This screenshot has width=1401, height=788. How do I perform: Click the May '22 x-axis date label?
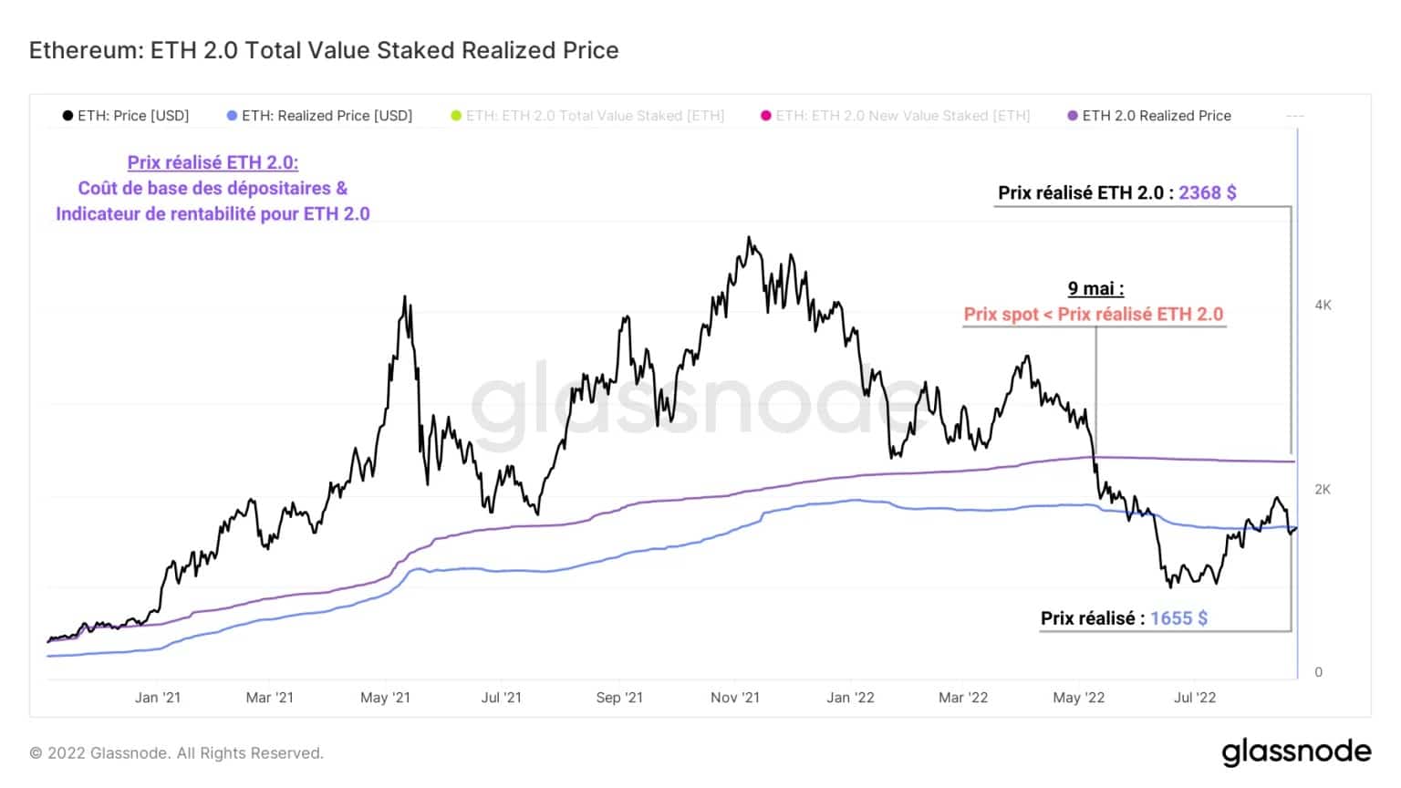1078,698
